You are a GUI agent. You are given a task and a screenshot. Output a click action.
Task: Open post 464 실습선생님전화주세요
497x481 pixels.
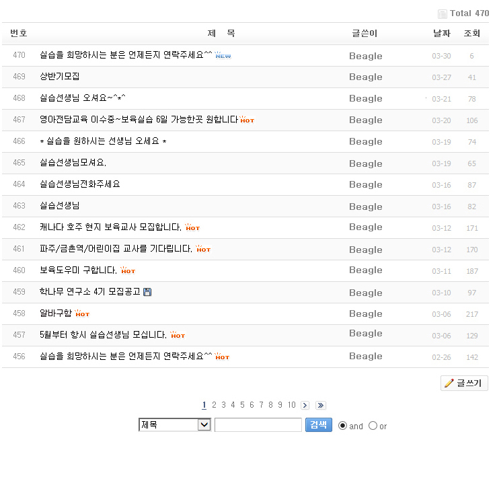click(80, 184)
